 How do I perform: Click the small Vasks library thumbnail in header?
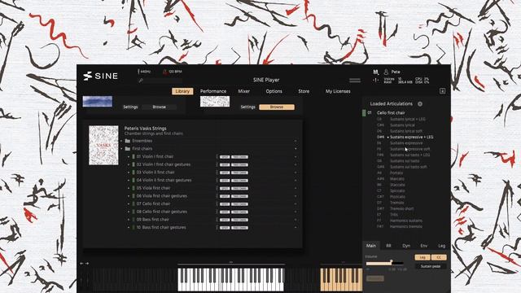pos(215,101)
